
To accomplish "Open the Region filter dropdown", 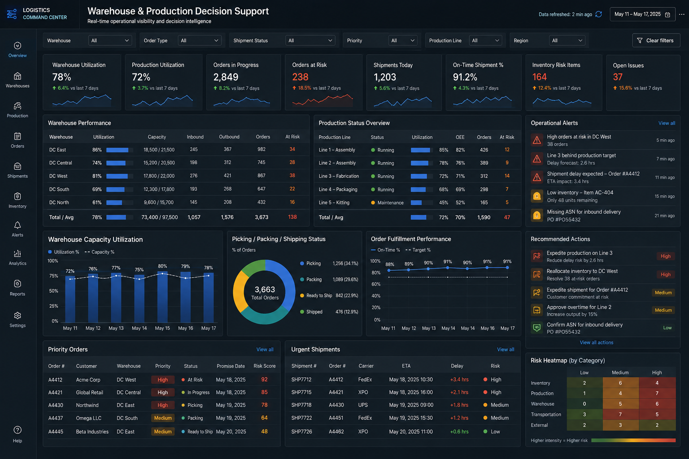I will 567,40.
